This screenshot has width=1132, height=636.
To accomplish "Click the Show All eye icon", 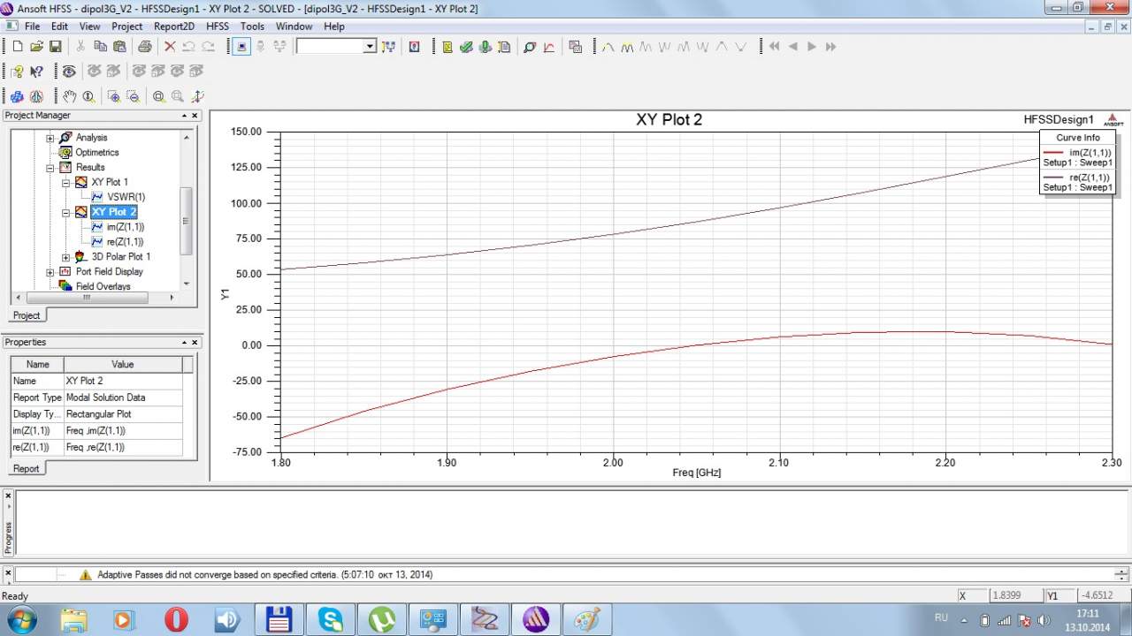I will click(x=69, y=72).
